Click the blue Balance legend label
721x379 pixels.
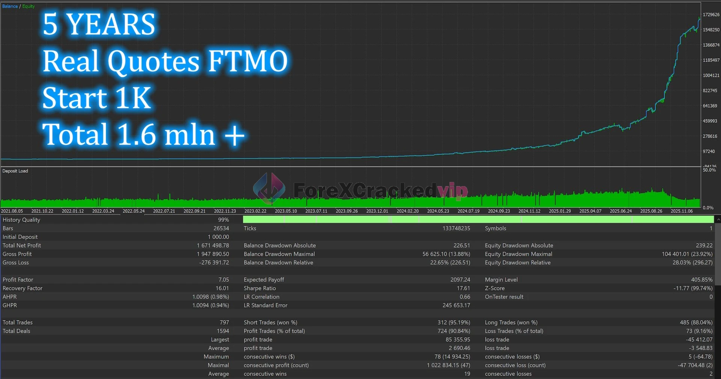click(x=10, y=6)
